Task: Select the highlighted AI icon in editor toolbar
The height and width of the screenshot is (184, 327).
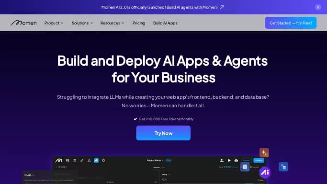Action: click(96, 161)
